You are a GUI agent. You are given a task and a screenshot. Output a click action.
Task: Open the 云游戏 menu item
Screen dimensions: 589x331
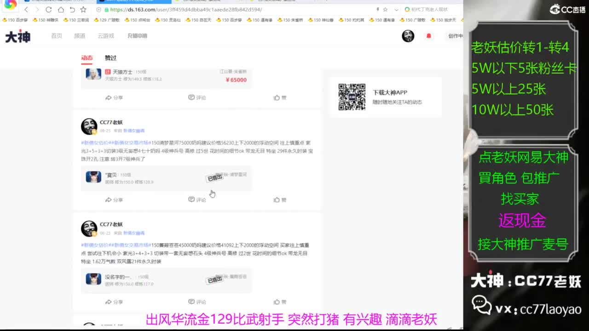click(105, 35)
